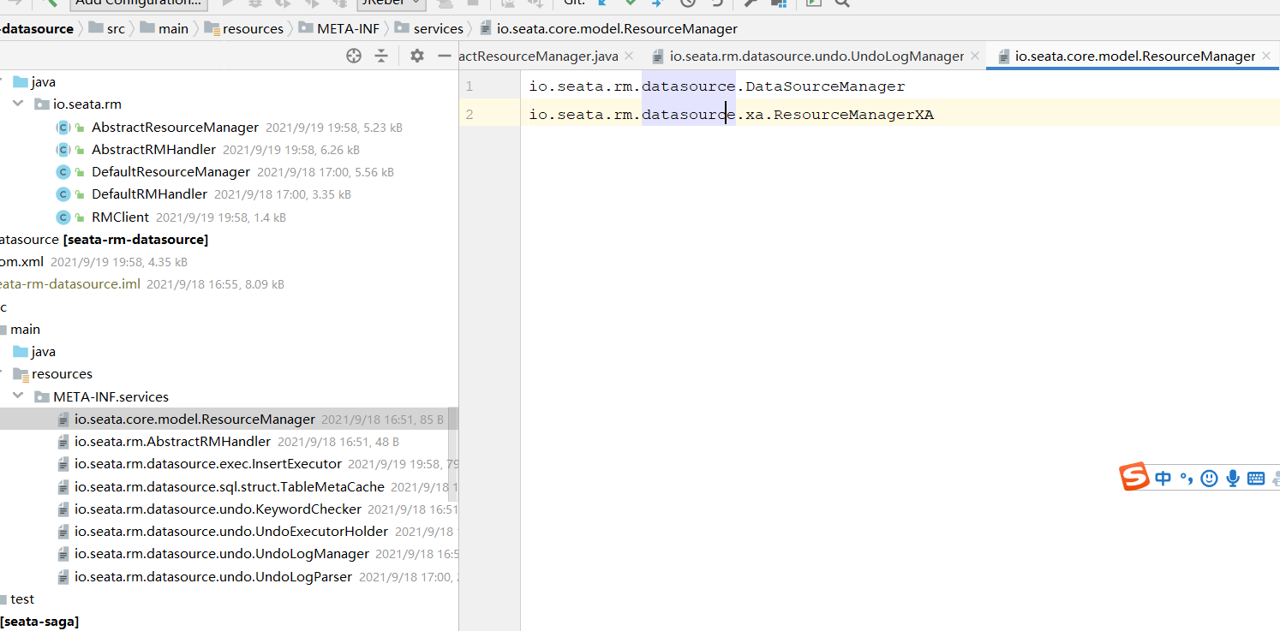
Task: Select the java folder at the tree top
Action: (x=43, y=82)
